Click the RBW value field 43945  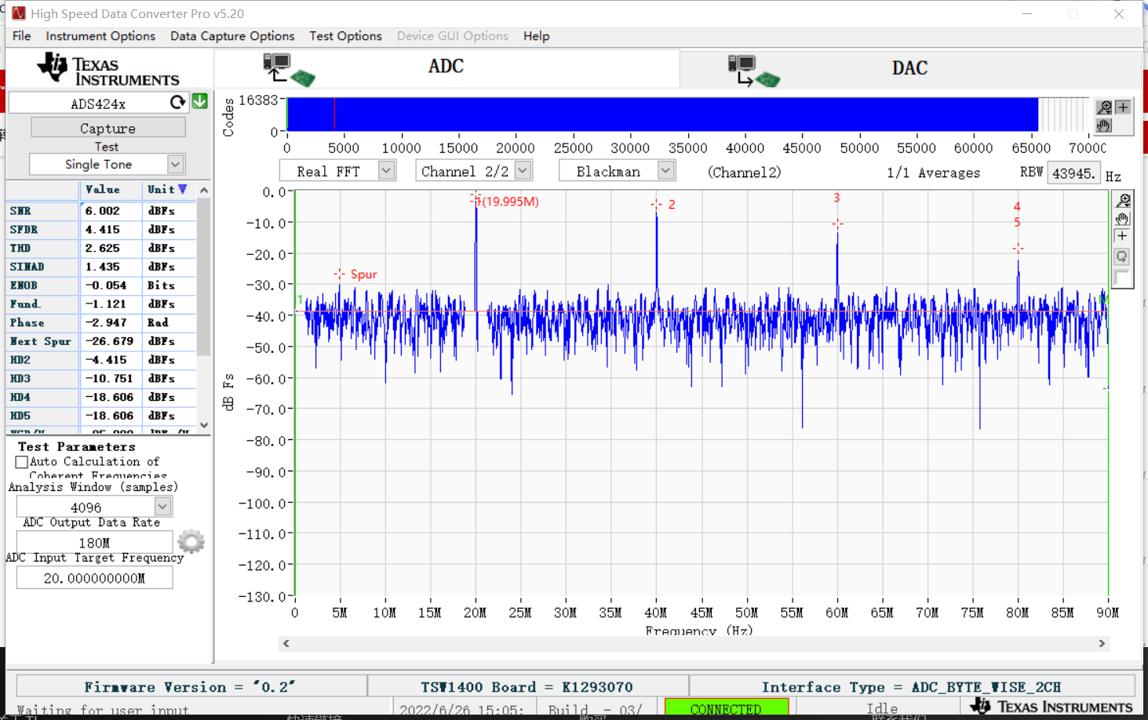coord(1074,173)
